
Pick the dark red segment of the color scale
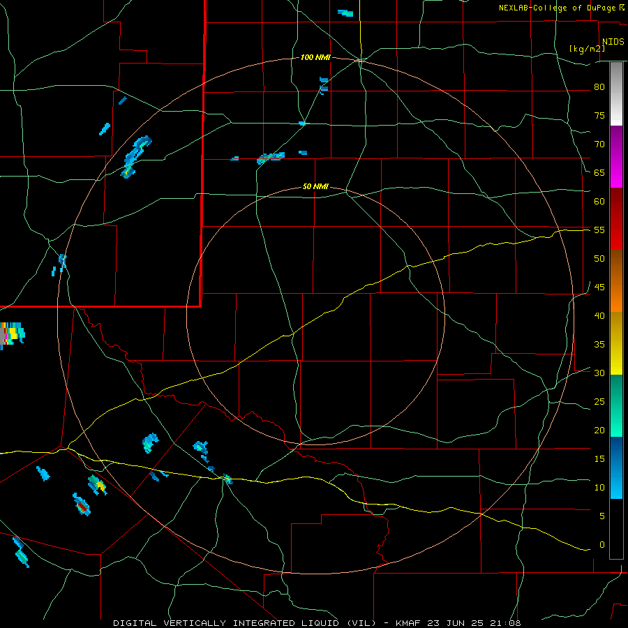(x=616, y=219)
